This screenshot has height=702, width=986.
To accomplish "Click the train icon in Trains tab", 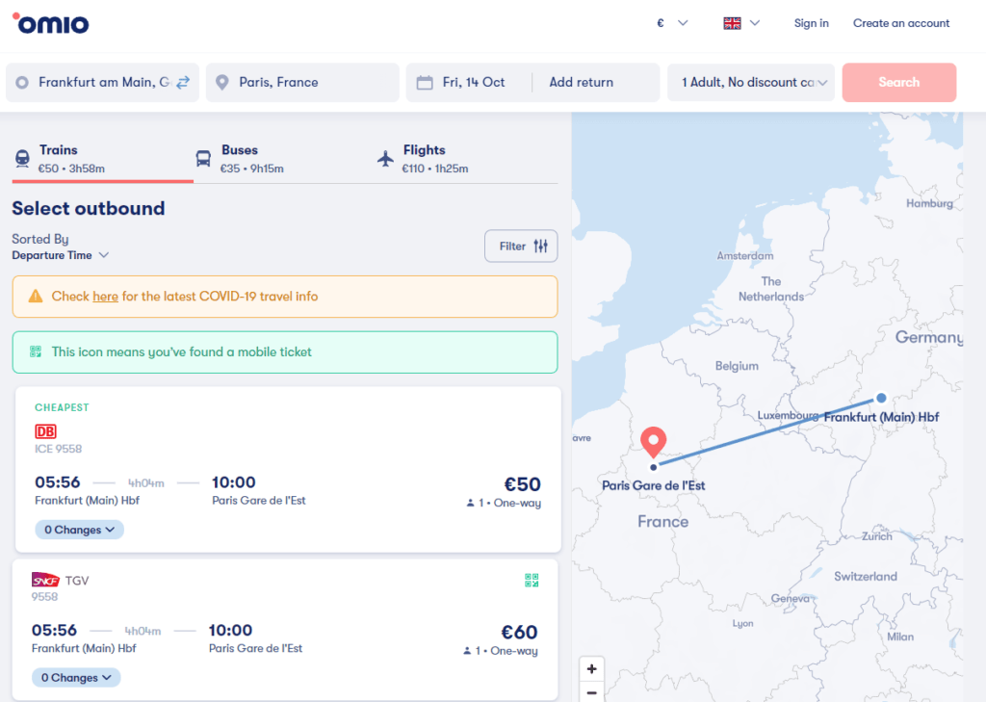I will pyautogui.click(x=22, y=159).
